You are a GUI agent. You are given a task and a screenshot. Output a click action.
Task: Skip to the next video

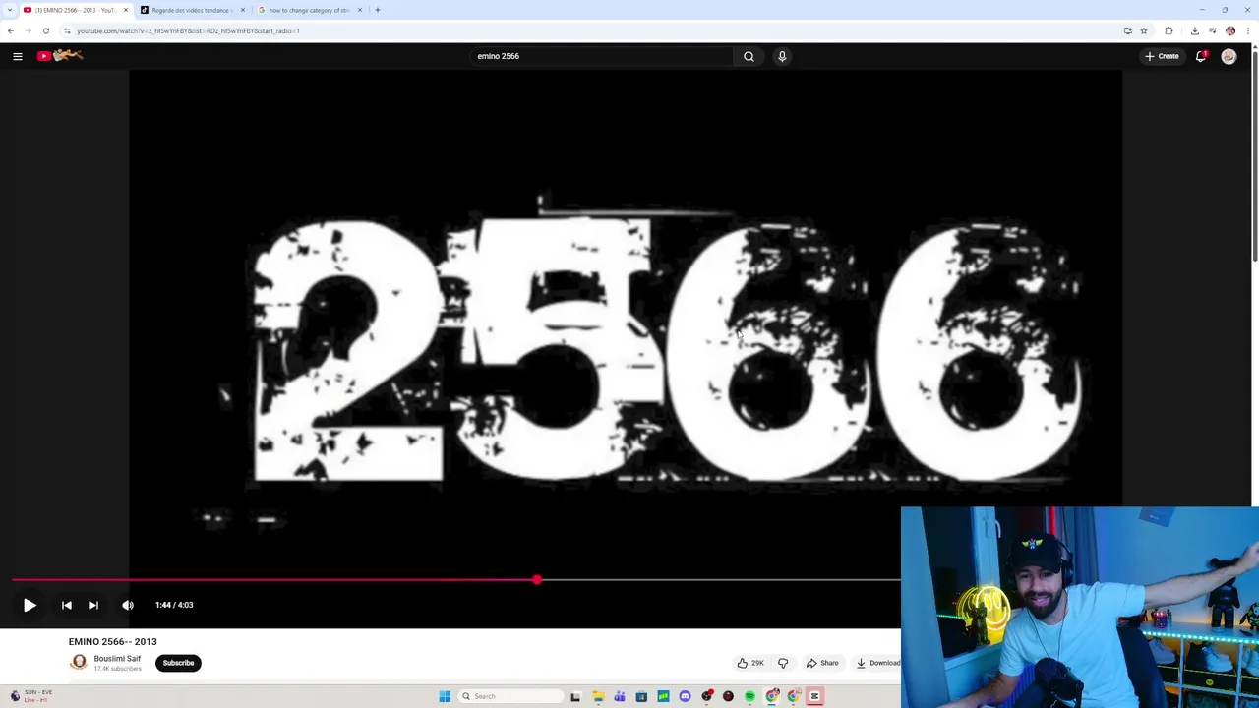93,605
